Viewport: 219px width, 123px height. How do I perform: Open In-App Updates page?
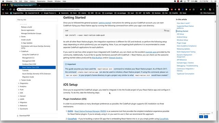click(x=27, y=43)
